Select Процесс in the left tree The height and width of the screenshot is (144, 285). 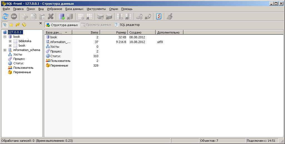coord(19,59)
